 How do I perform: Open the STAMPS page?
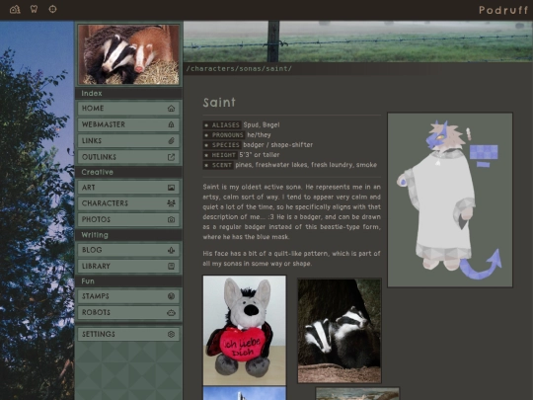pos(128,296)
